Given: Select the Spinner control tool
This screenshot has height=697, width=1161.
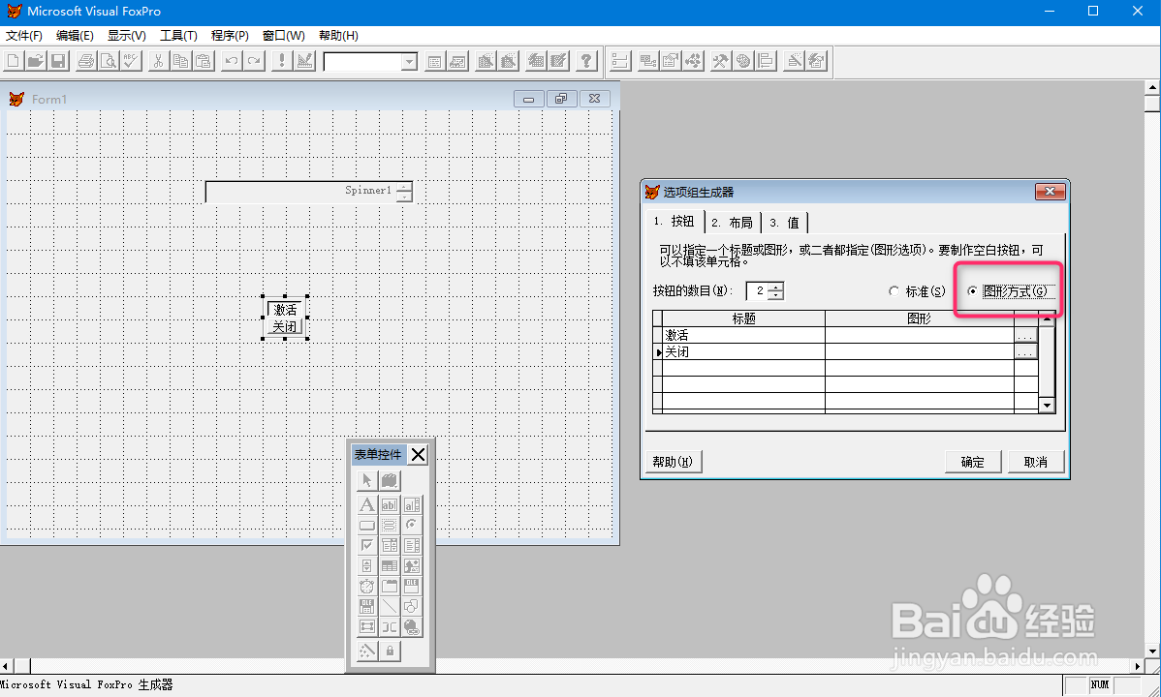Looking at the screenshot, I should click(366, 566).
